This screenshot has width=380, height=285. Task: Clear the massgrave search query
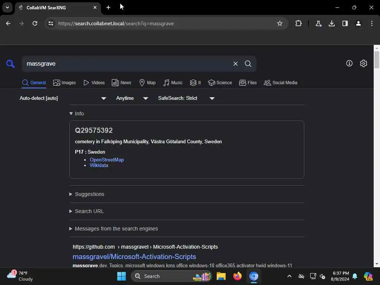coord(235,64)
